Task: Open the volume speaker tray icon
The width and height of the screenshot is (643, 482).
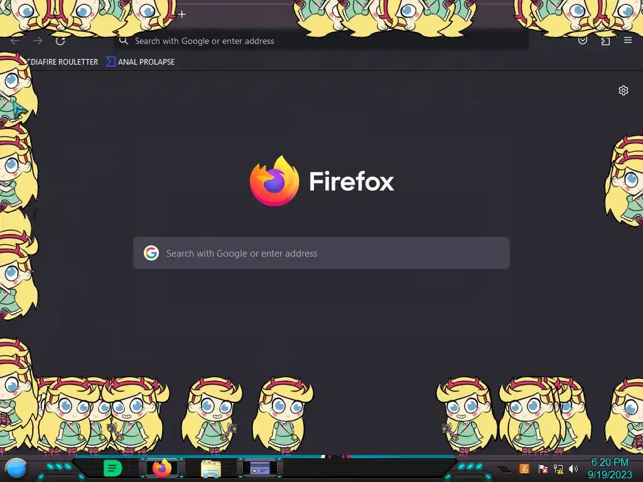Action: coord(573,468)
